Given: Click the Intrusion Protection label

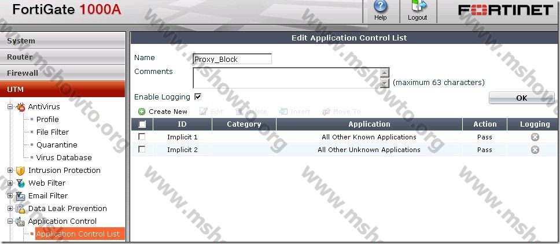Looking at the screenshot, I should click(x=64, y=171).
